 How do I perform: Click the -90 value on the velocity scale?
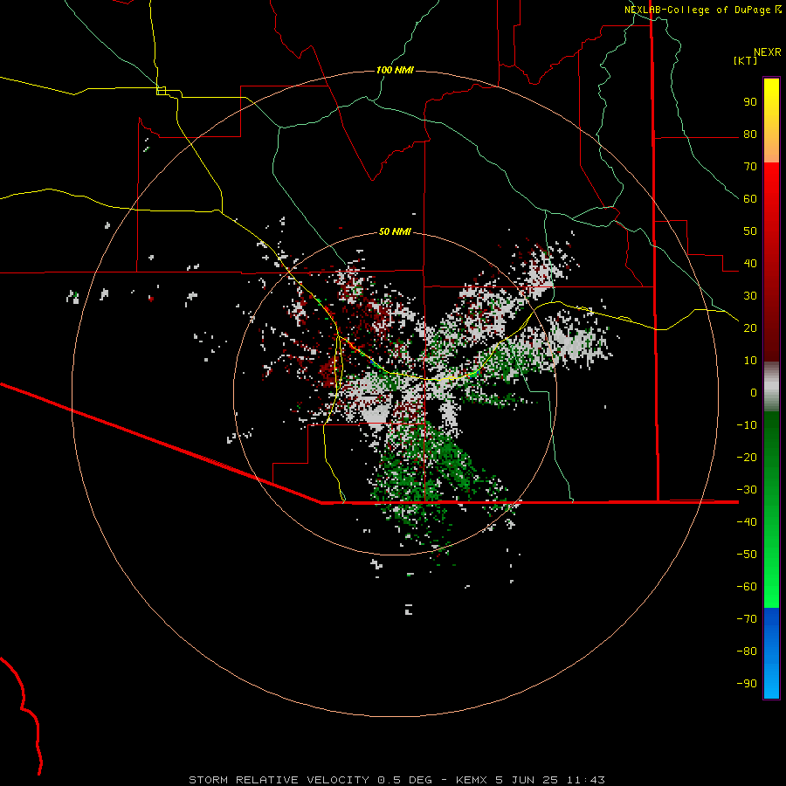(747, 684)
